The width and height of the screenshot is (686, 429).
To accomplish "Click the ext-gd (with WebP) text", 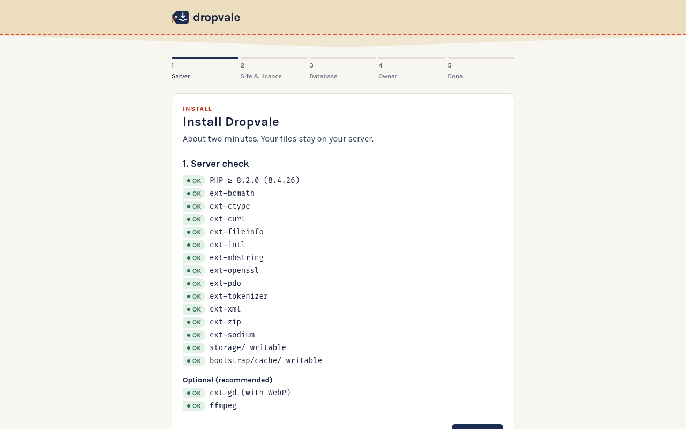I will (x=250, y=393).
